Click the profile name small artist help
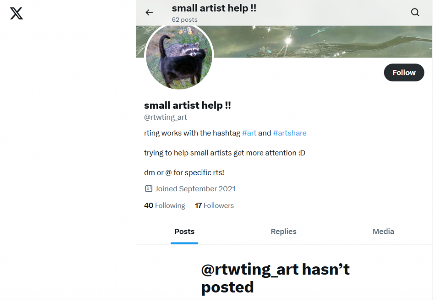This screenshot has height=300, width=437. 187,105
